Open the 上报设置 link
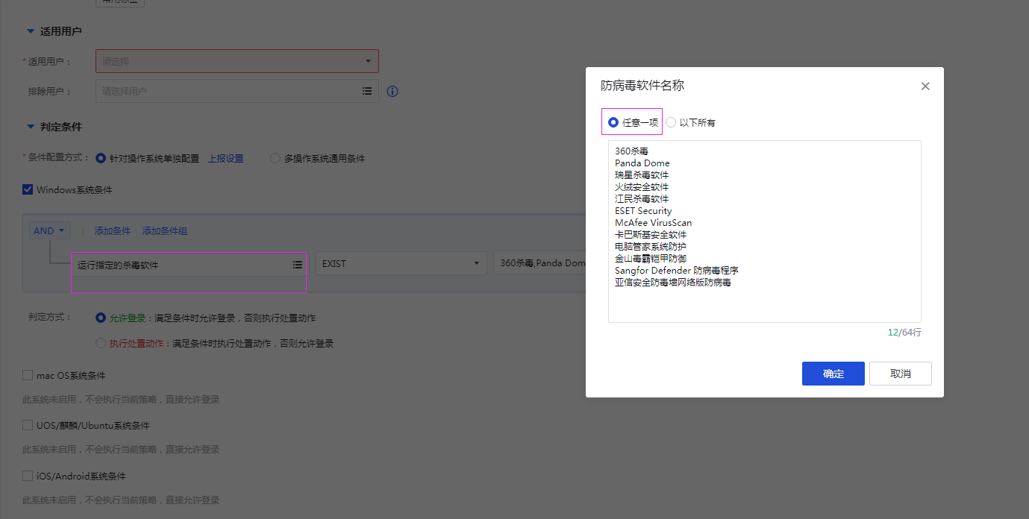 [225, 159]
